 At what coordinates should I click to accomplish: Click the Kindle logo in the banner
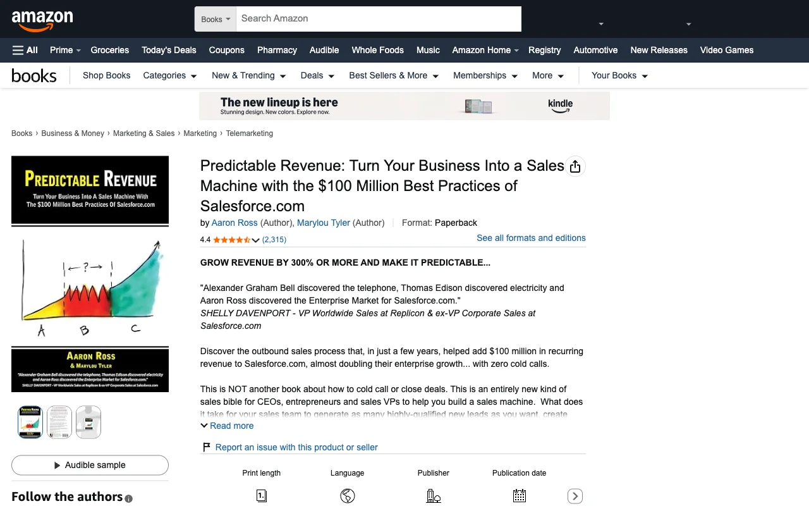560,106
